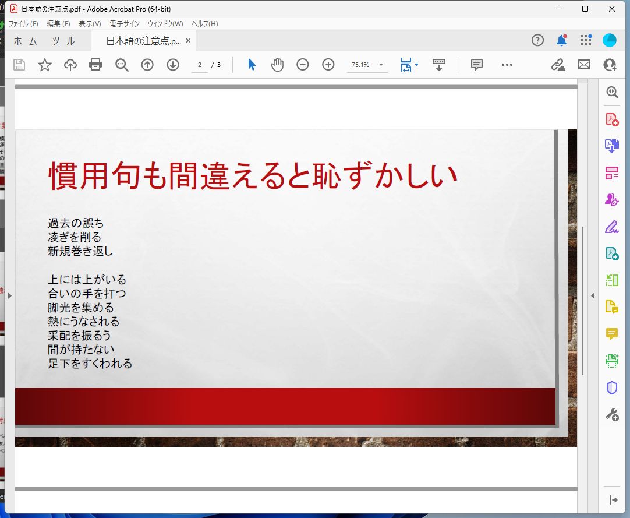The height and width of the screenshot is (518, 630).
Task: Open Acrobat help with the question mark
Action: coord(537,40)
